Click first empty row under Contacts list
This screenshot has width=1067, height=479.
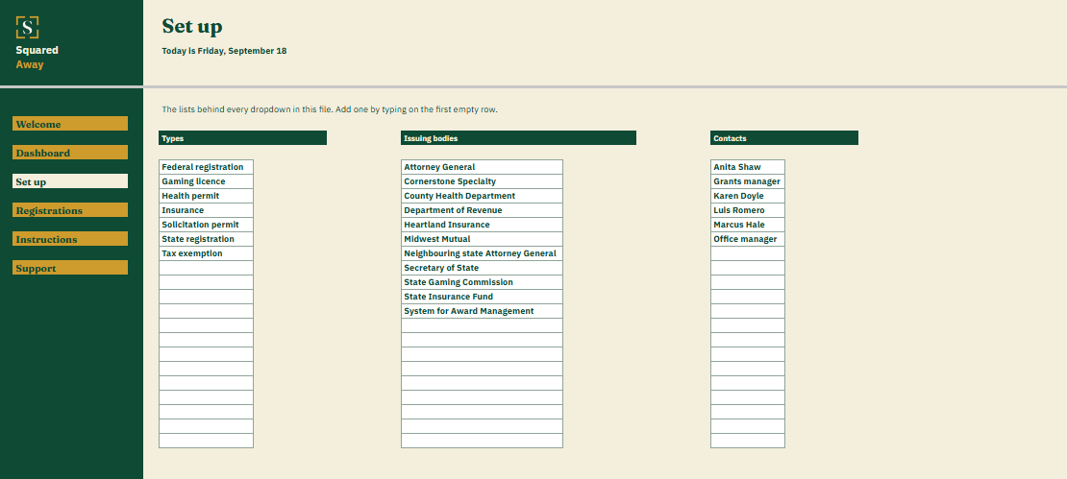(748, 253)
